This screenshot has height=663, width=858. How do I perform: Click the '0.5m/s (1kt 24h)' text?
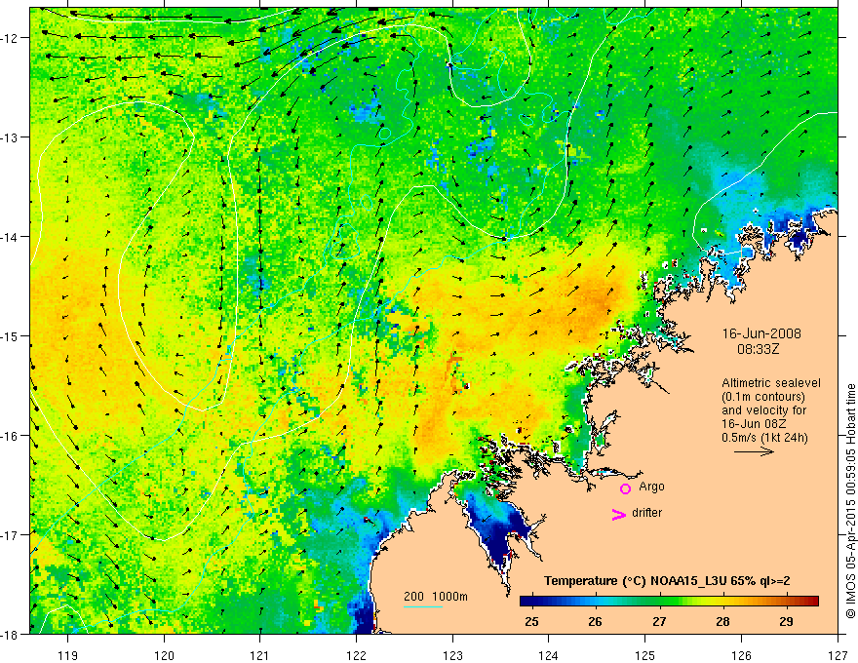764,437
